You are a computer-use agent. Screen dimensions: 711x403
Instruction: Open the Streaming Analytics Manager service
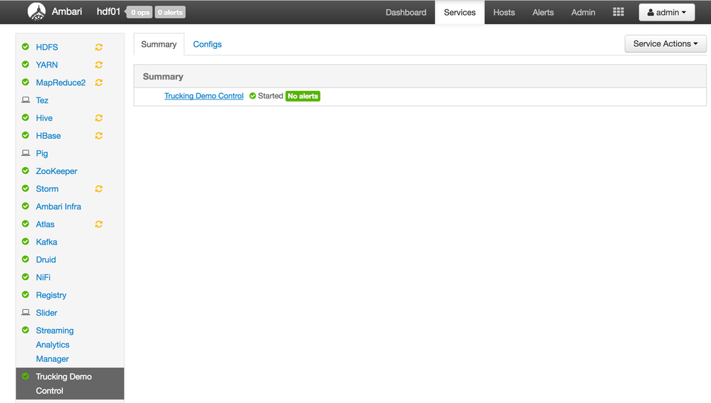[x=54, y=345]
